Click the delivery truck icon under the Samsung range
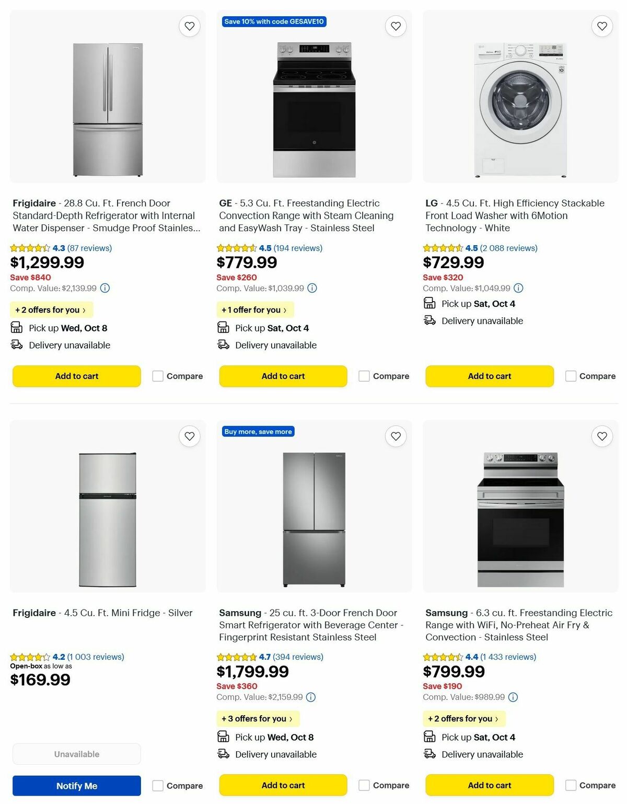Image resolution: width=627 pixels, height=804 pixels. (429, 754)
